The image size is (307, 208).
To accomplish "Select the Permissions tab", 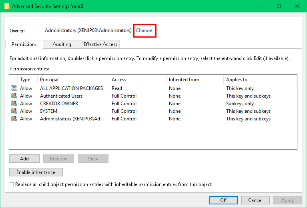I will (24, 44).
